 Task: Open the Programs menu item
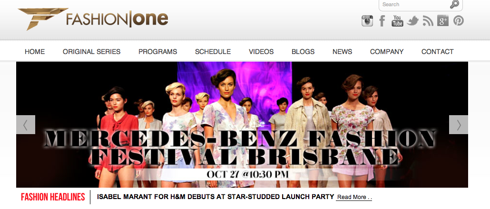pos(158,52)
